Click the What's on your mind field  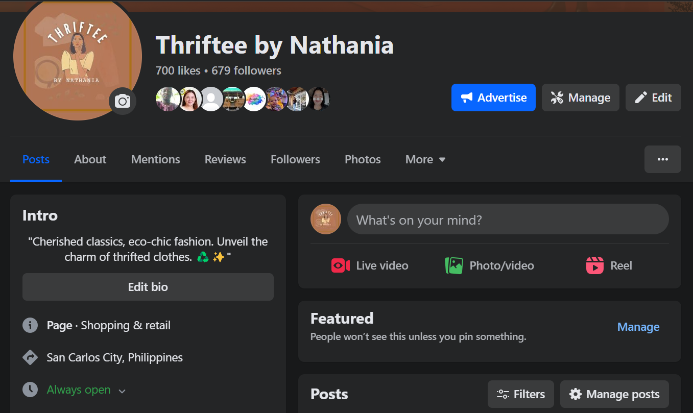(x=508, y=220)
